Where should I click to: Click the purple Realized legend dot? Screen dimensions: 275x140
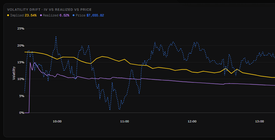(x=41, y=16)
